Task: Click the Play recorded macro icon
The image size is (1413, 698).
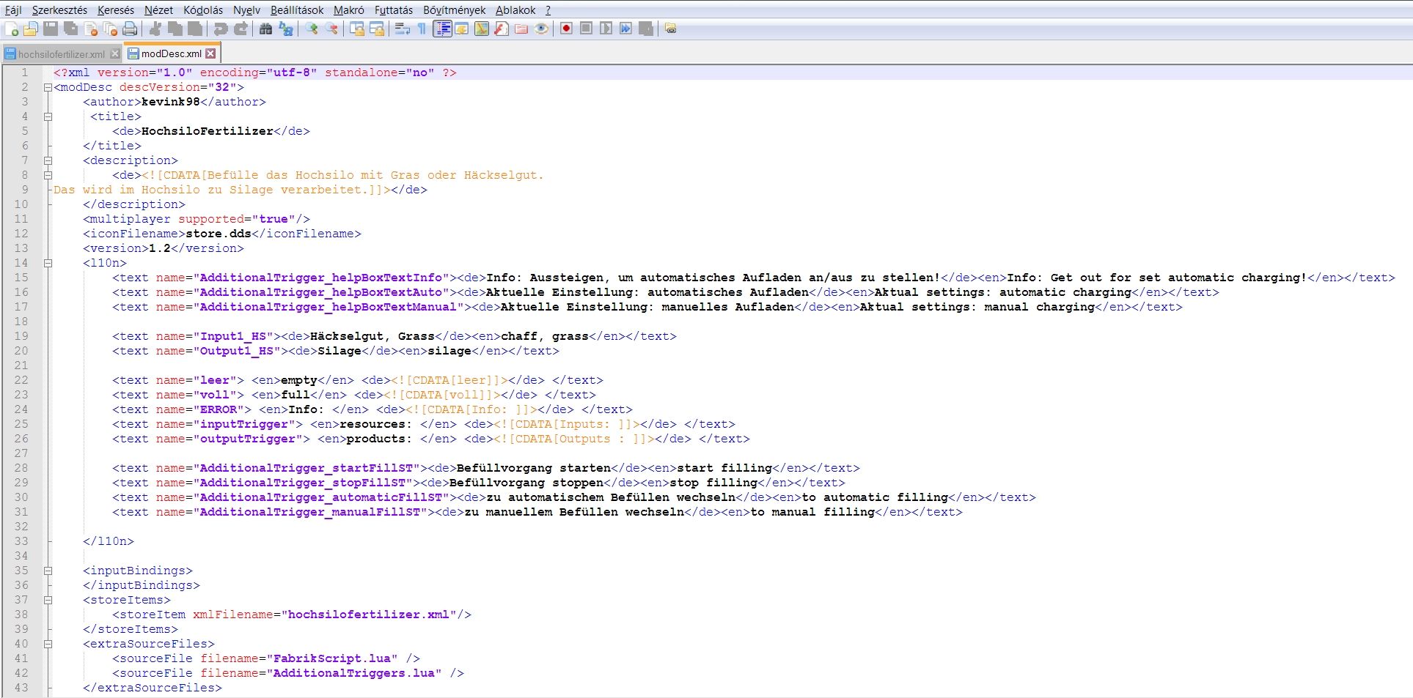Action: (x=606, y=29)
